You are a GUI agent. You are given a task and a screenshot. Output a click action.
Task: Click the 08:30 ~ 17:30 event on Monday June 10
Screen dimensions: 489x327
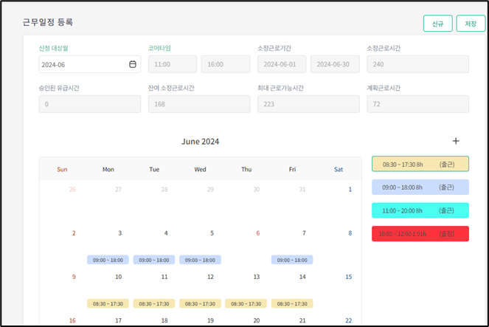(x=108, y=303)
